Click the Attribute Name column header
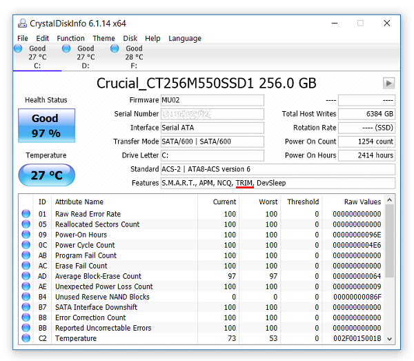This screenshot has height=361, width=414. [79, 202]
